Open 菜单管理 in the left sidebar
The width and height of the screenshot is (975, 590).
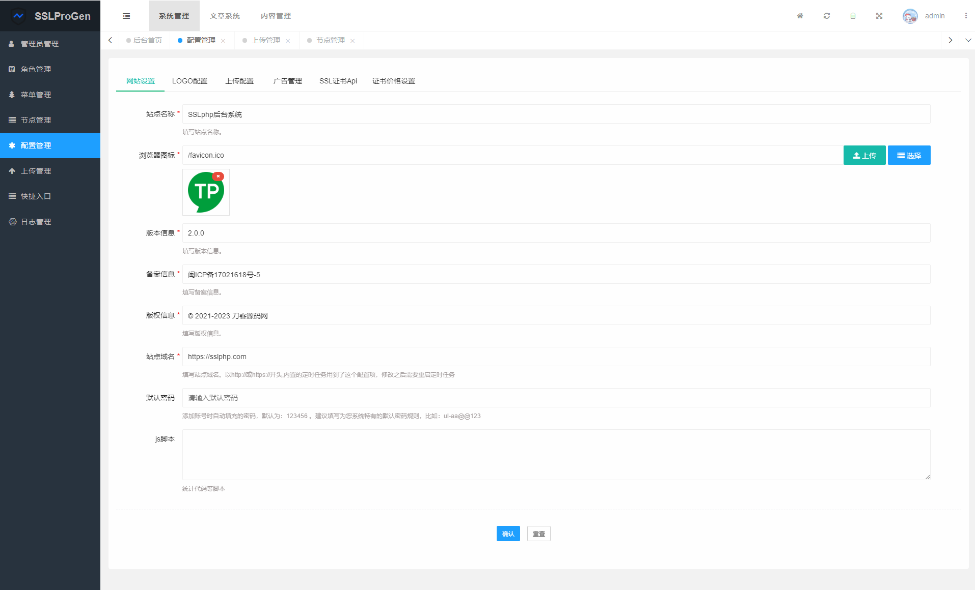35,95
